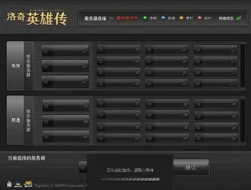Click the 服务器选择 header label

tap(95, 18)
